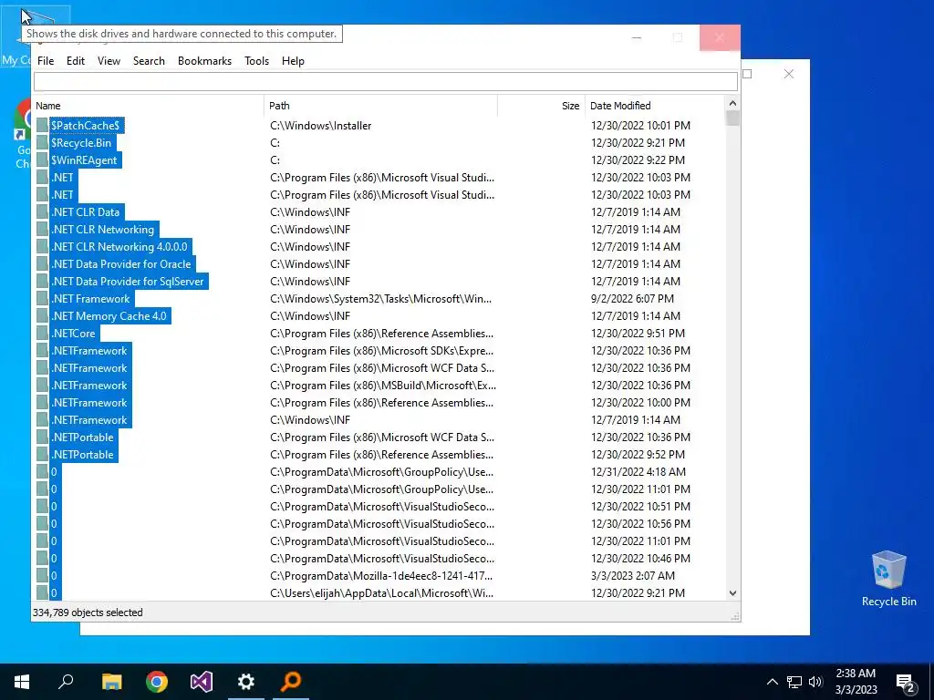
Task: Open the Bookmarks menu
Action: pyautogui.click(x=204, y=61)
